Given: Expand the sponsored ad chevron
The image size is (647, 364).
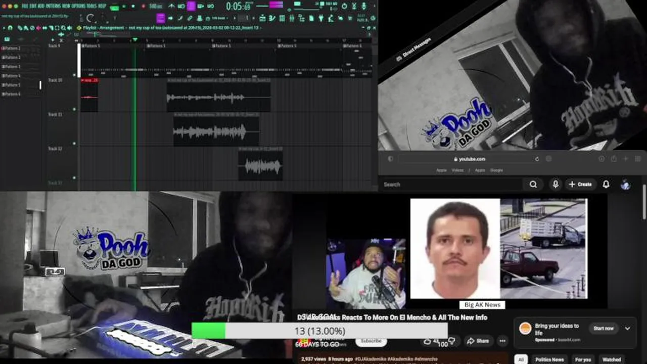Looking at the screenshot, I should click(627, 328).
